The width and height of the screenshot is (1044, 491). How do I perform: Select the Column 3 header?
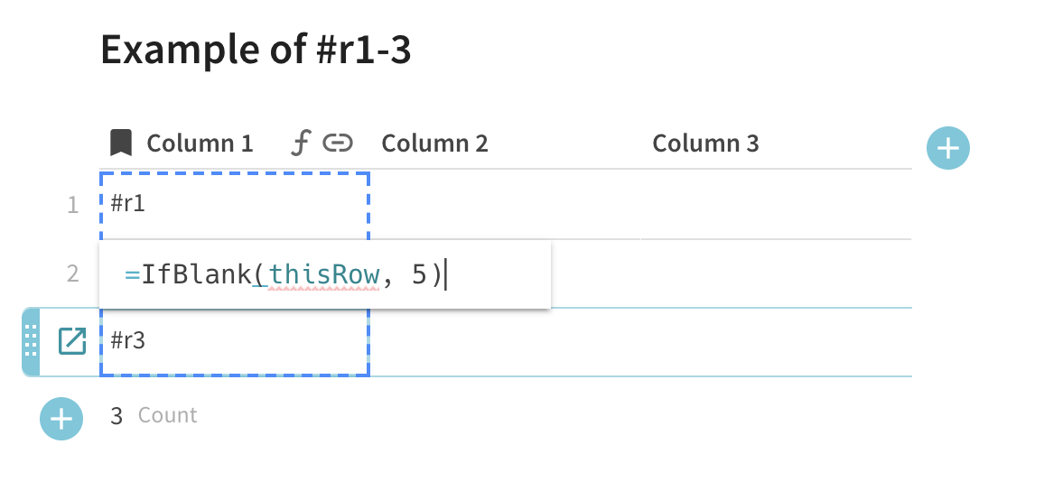[x=705, y=143]
